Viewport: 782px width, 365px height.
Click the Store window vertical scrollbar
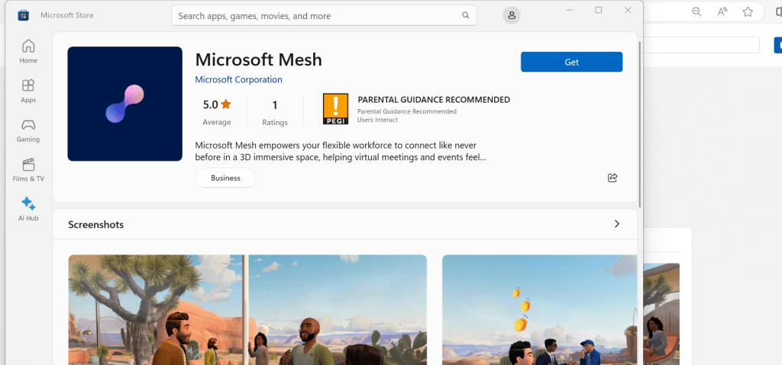pyautogui.click(x=640, y=122)
